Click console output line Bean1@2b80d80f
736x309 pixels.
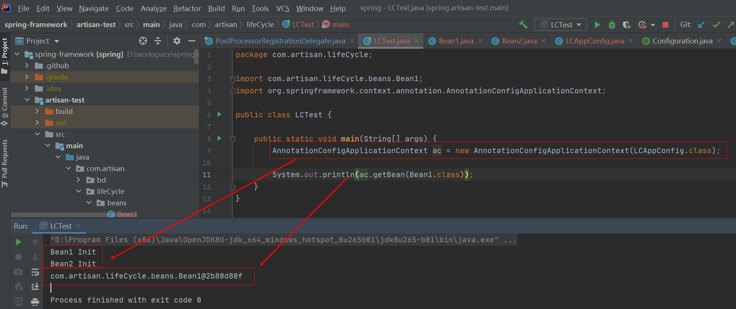tap(146, 276)
